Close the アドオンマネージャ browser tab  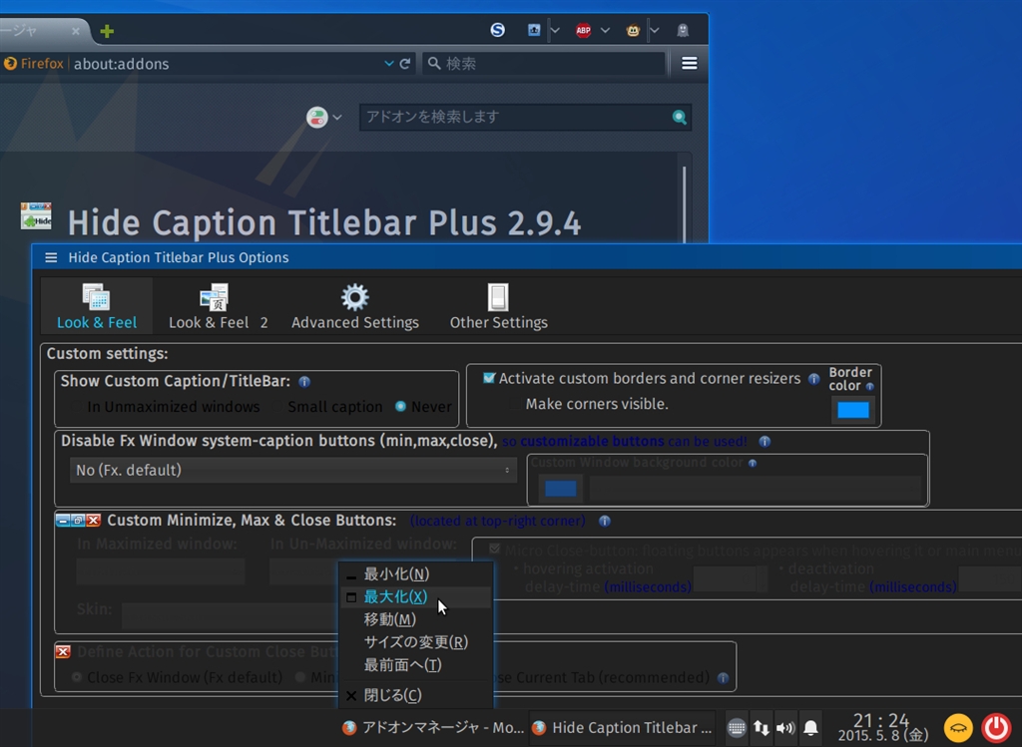pyautogui.click(x=76, y=31)
